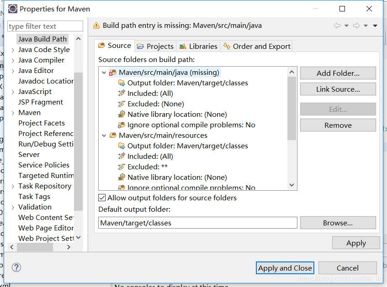
Task: Toggle Allow output folders for source folders
Action: pyautogui.click(x=102, y=198)
